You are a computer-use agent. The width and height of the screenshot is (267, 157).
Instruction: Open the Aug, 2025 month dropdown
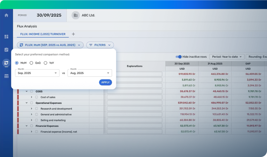[x=90, y=73]
